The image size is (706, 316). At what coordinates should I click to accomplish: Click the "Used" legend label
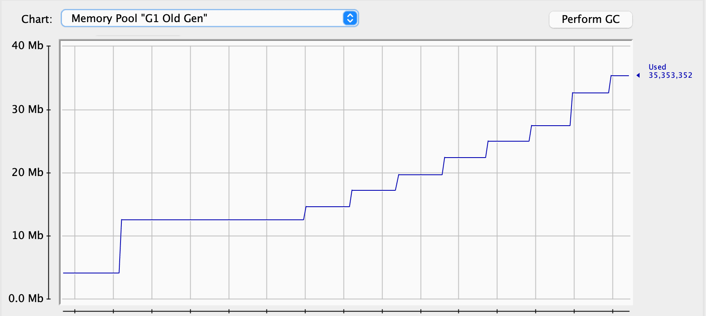click(657, 67)
